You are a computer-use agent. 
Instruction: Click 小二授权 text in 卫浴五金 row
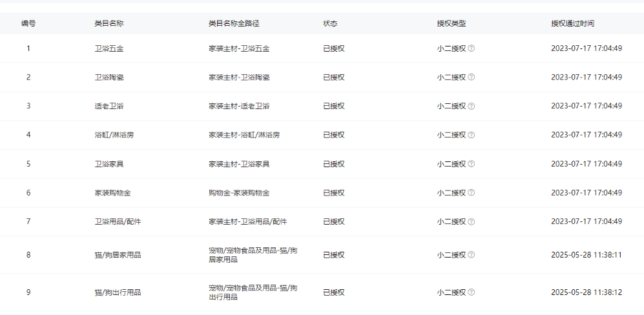(x=452, y=48)
